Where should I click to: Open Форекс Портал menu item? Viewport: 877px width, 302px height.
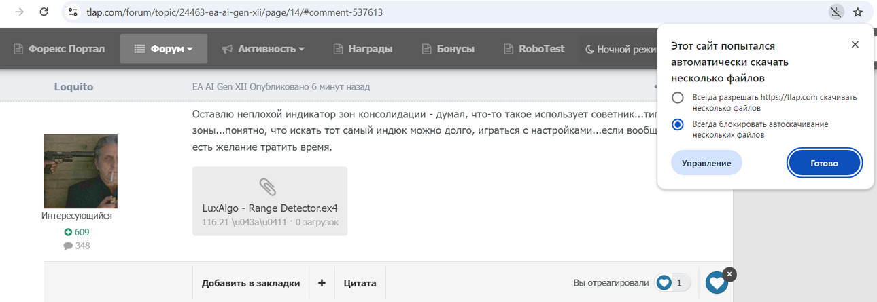[59, 49]
